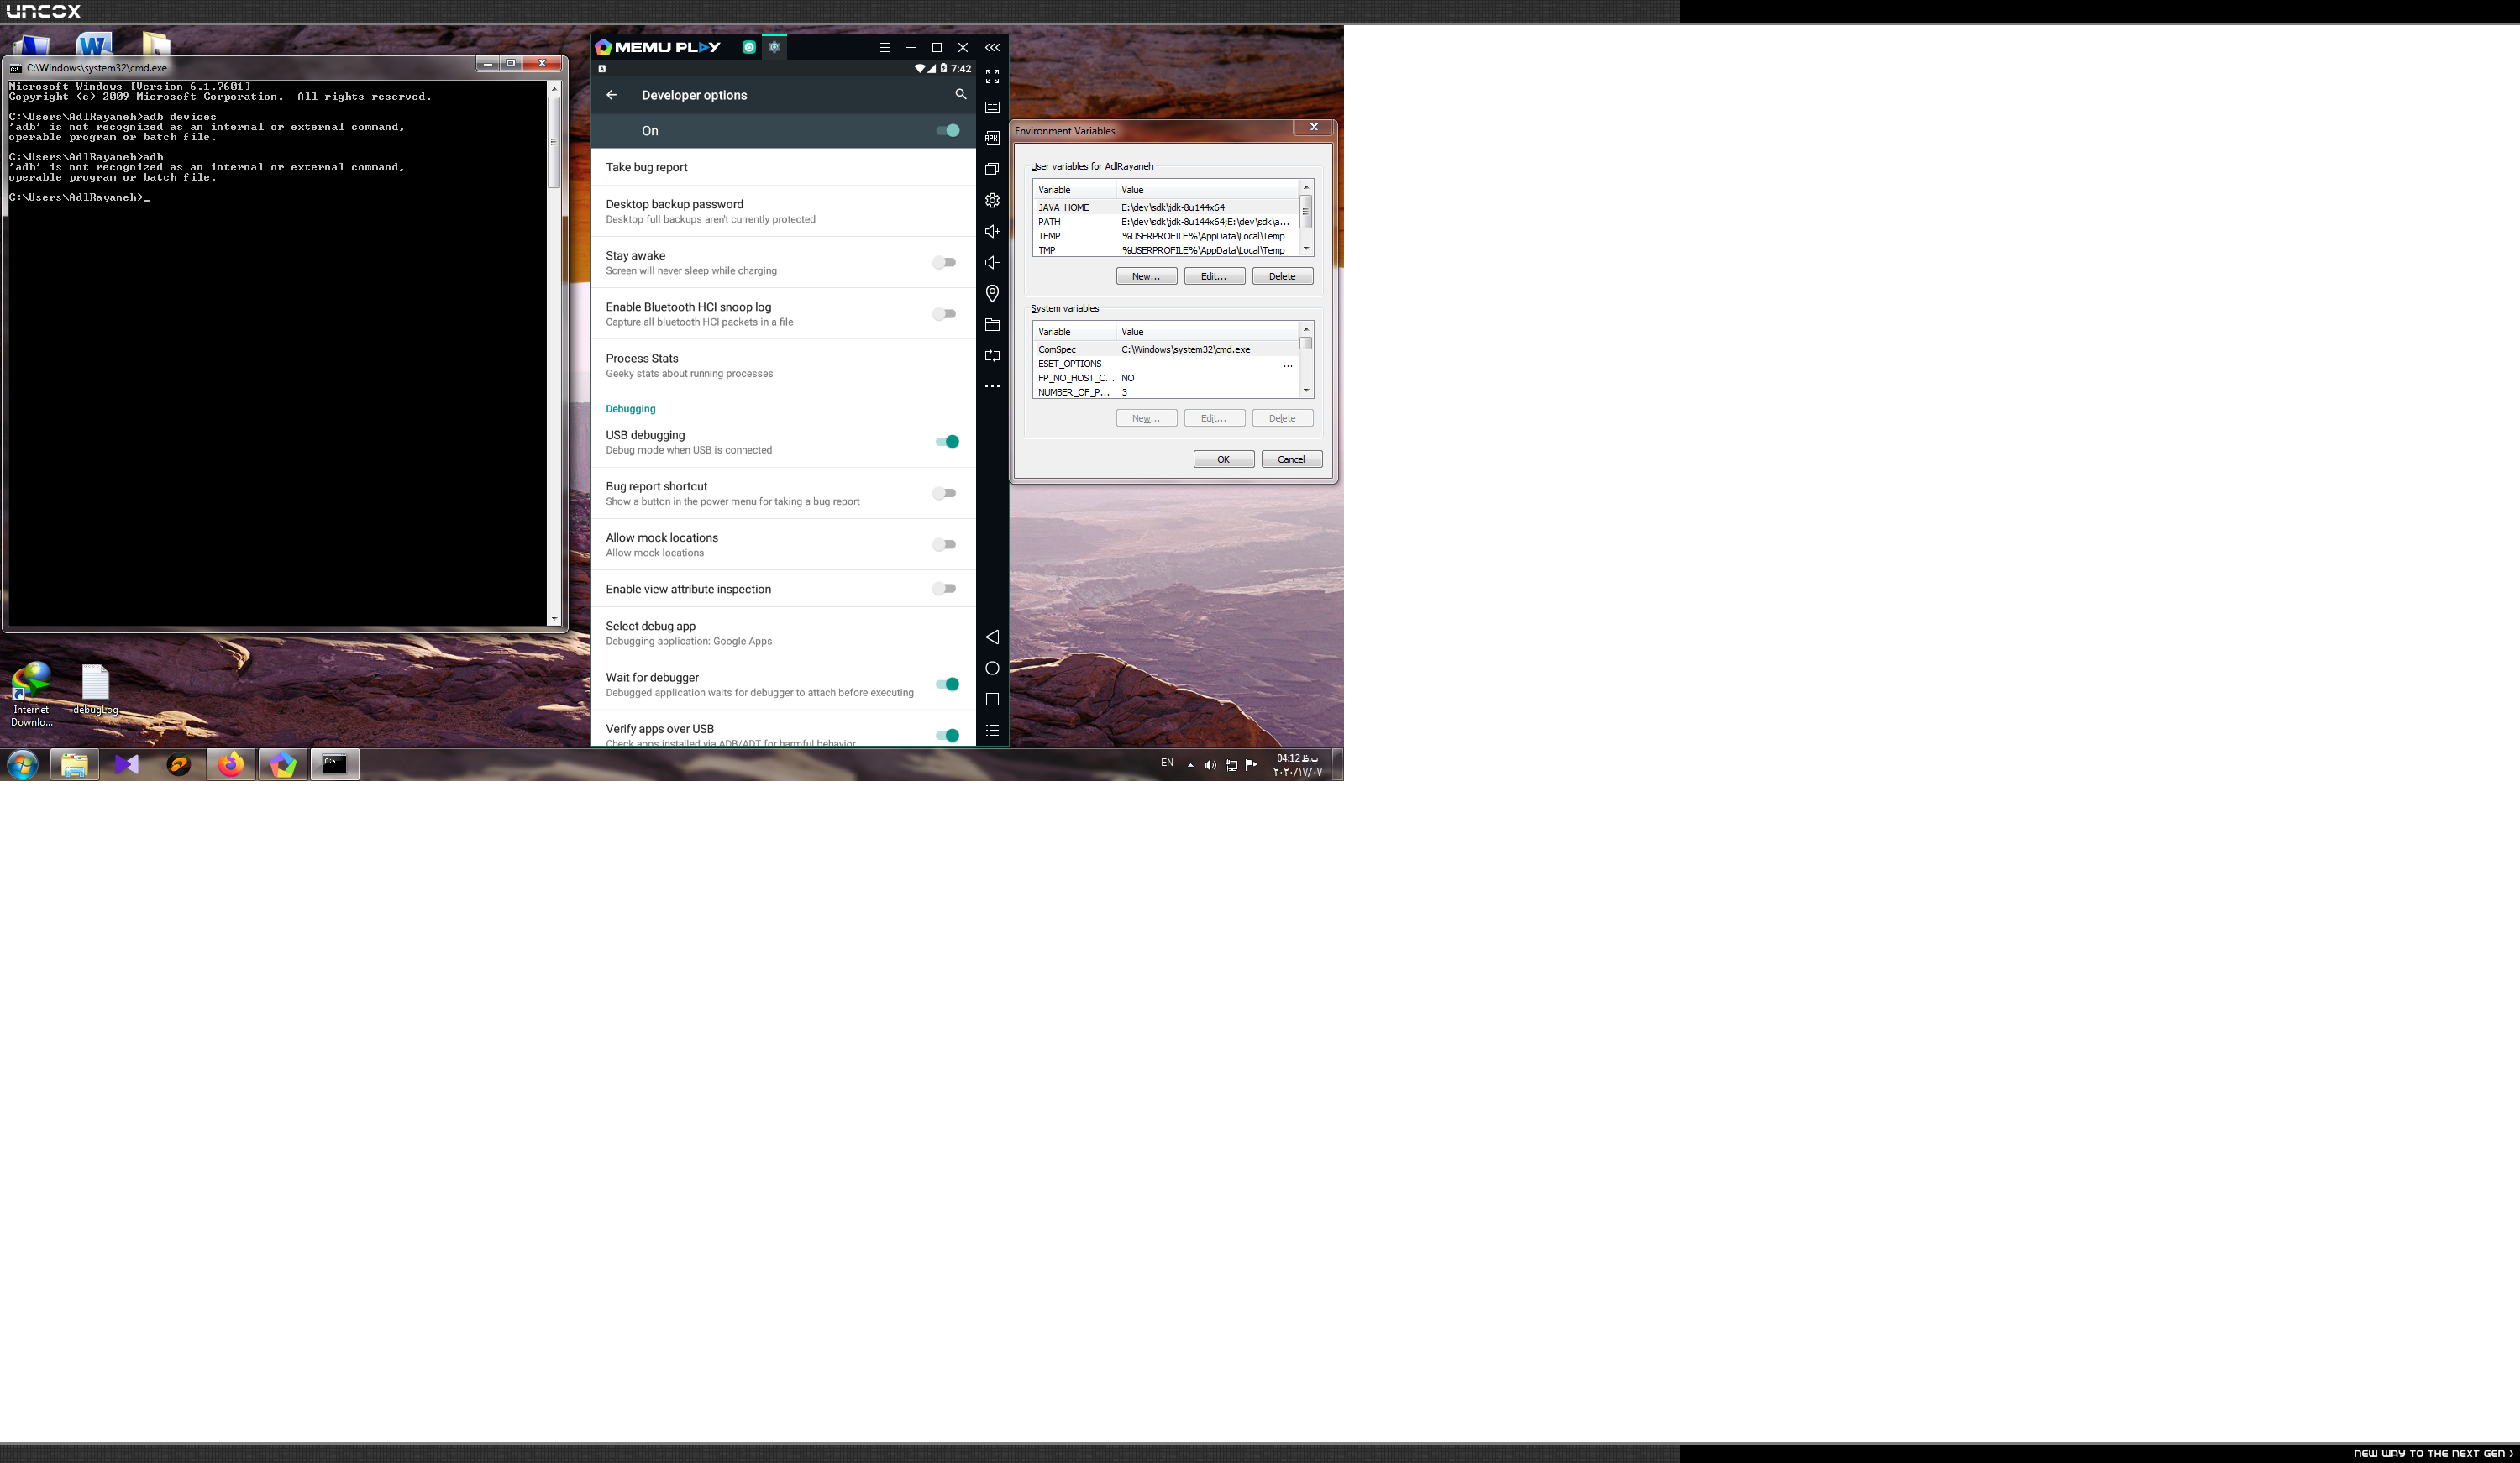The width and height of the screenshot is (2520, 1463).
Task: Open Desktop backup password setting
Action: tap(783, 211)
